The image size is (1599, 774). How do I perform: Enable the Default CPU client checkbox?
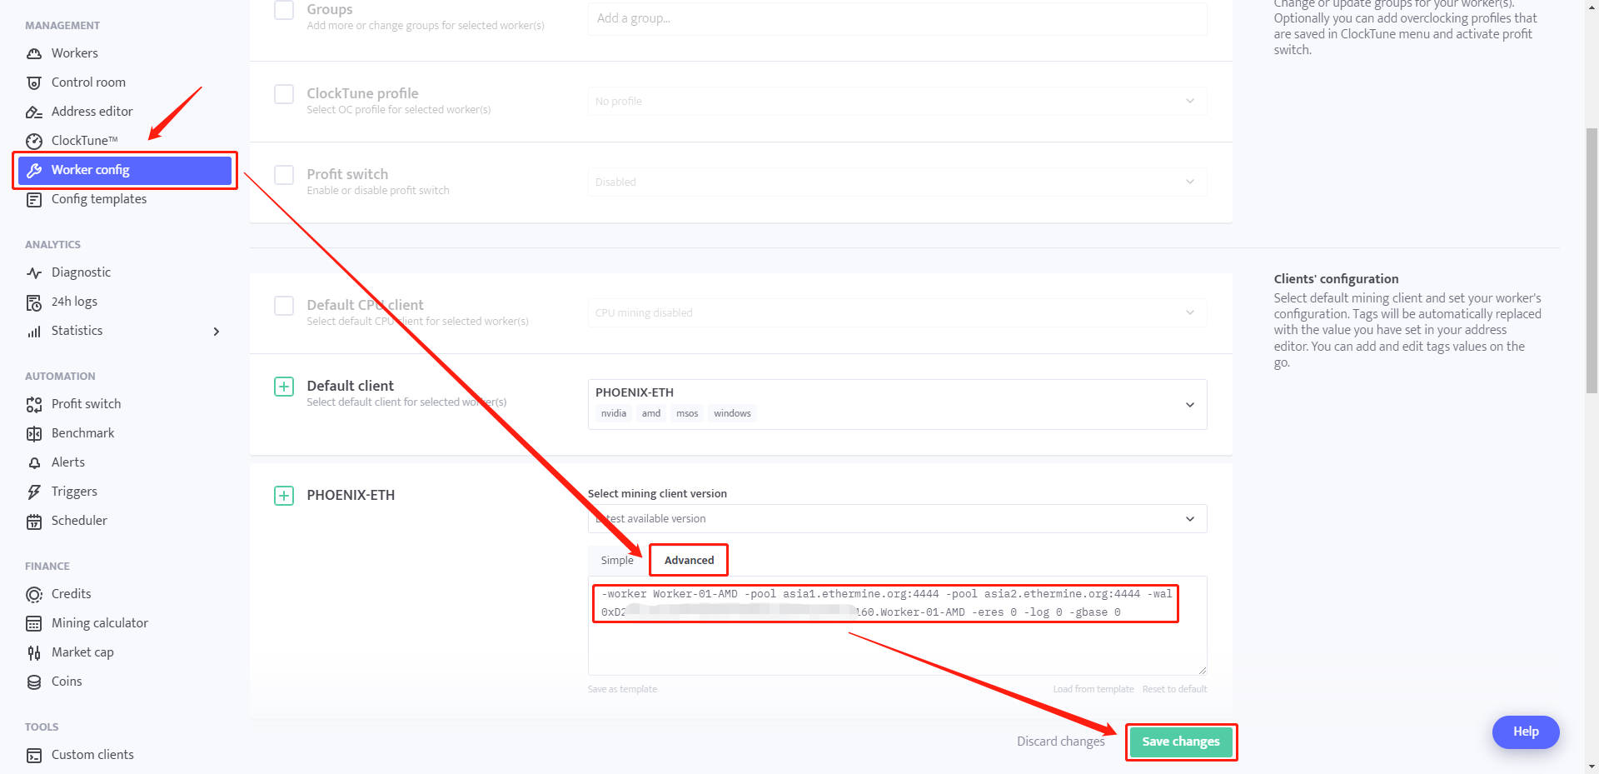284,306
